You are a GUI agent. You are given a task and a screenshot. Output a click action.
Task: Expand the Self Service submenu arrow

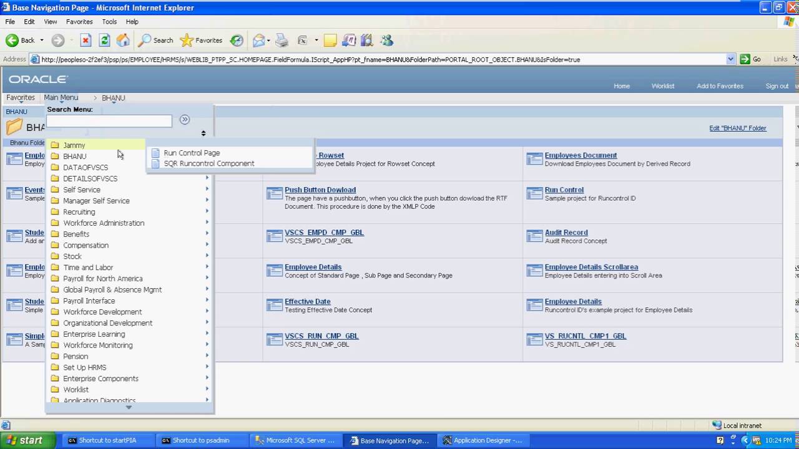[x=207, y=189]
